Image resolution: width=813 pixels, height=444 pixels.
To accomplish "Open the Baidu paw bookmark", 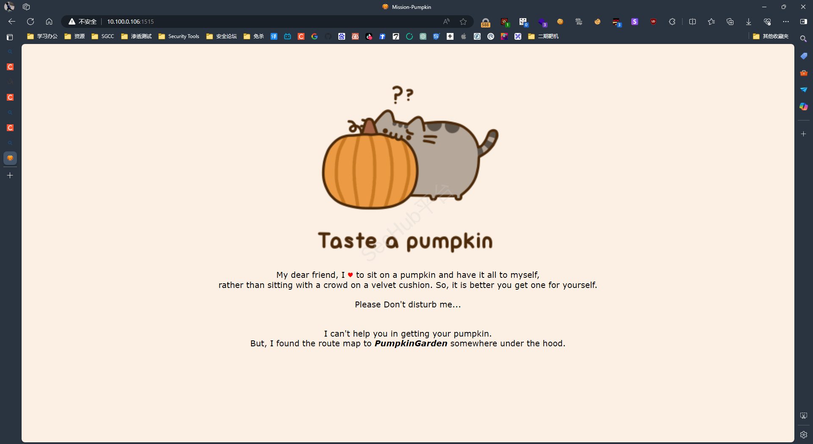I will coord(342,36).
